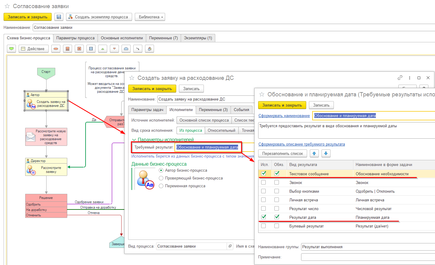Add the nested process shape with down arrow
This screenshot has width=435, height=265.
point(79,49)
